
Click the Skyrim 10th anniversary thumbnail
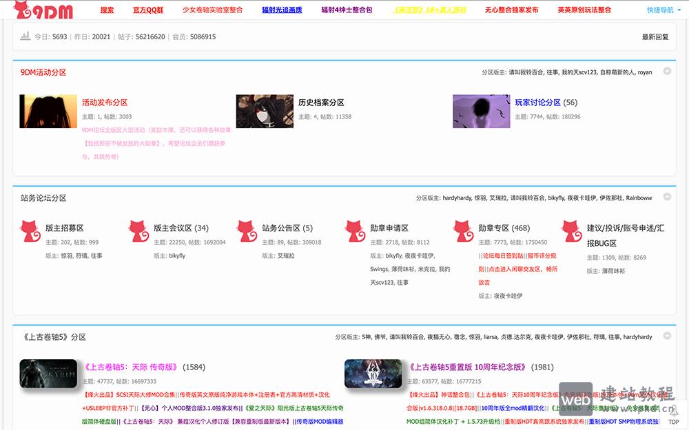(x=373, y=374)
